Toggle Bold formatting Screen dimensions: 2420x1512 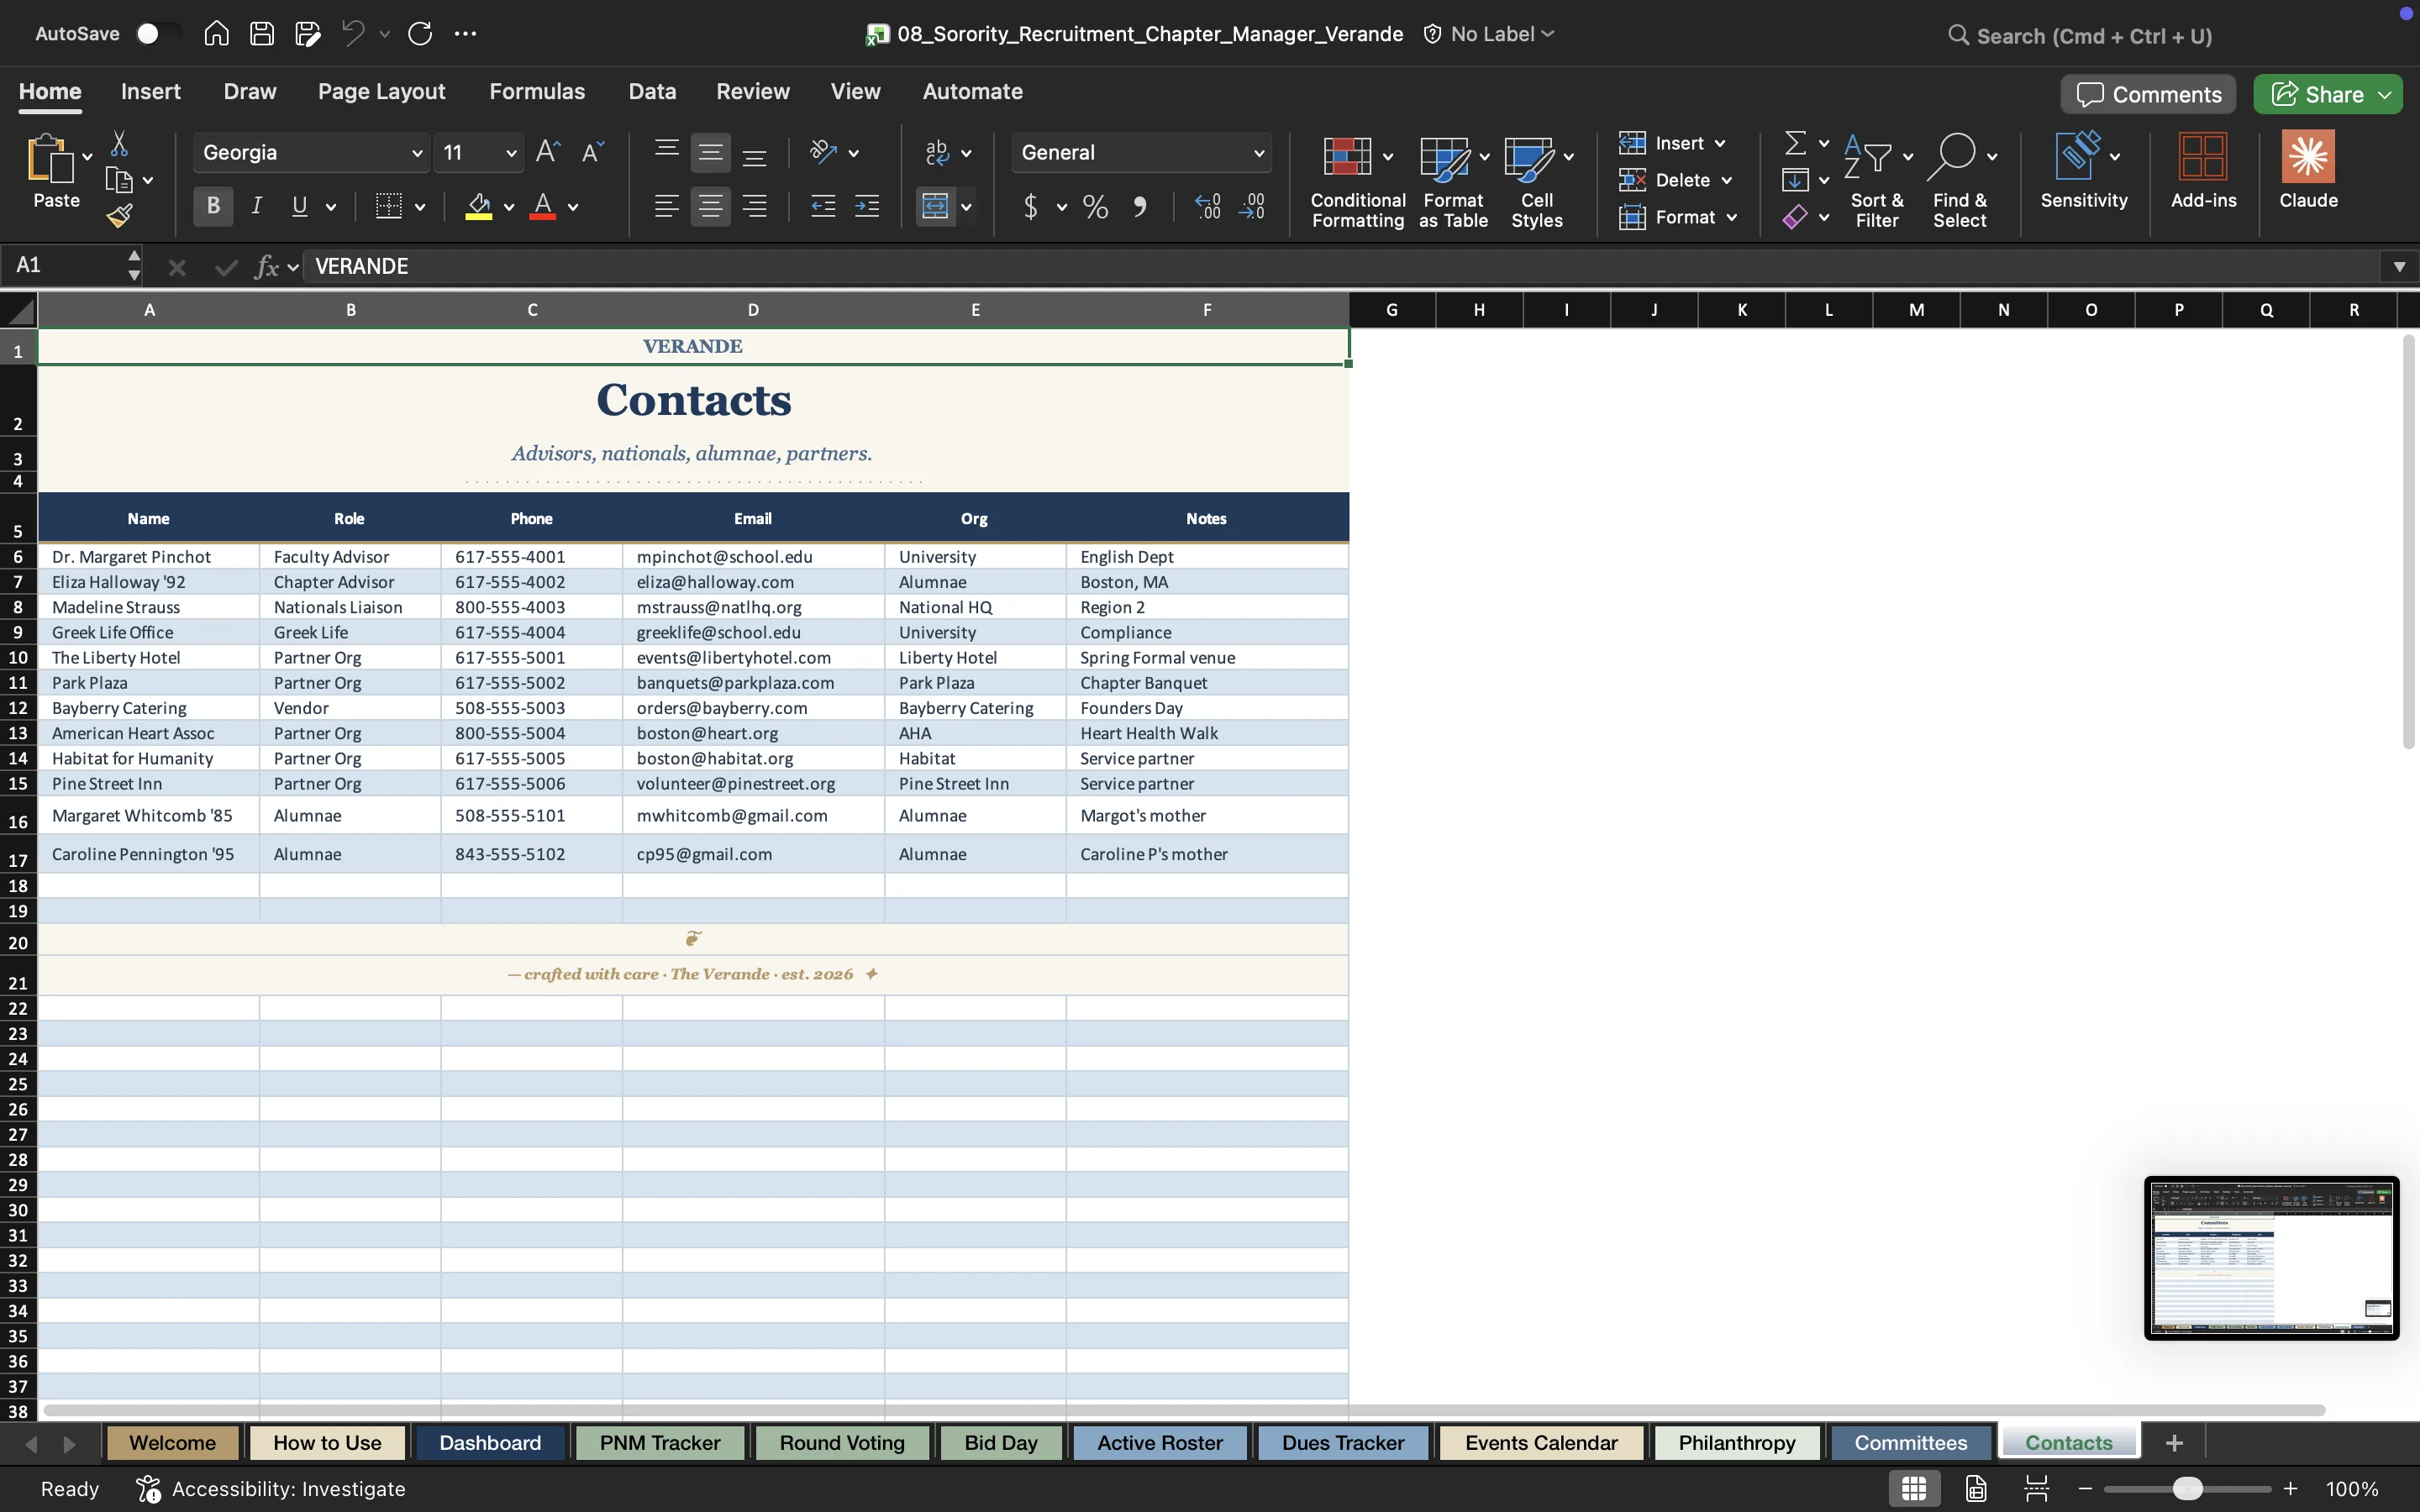tap(213, 206)
